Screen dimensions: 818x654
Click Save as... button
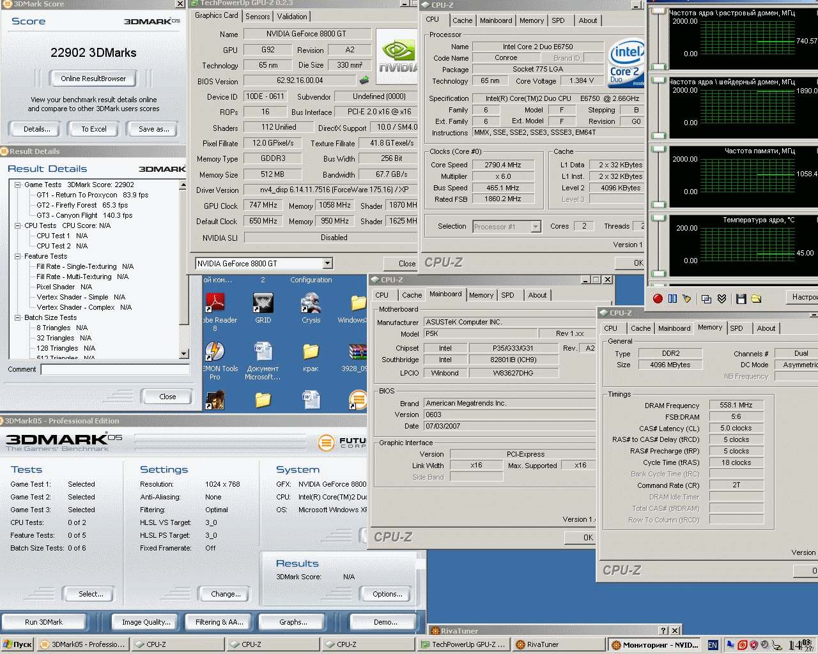pyautogui.click(x=154, y=129)
